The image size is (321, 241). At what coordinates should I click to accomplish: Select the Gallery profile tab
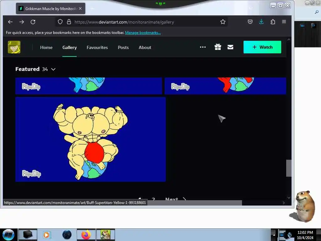[70, 47]
